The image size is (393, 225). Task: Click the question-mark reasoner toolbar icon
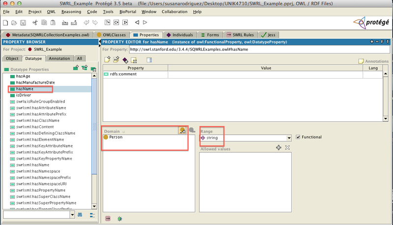[x=107, y=23]
